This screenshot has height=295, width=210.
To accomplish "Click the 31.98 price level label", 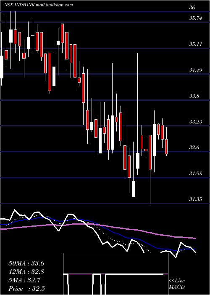I will point(196,174).
